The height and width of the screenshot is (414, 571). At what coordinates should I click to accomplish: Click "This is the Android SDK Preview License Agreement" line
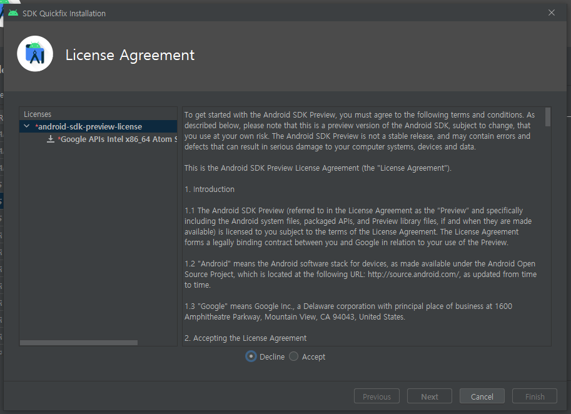318,168
